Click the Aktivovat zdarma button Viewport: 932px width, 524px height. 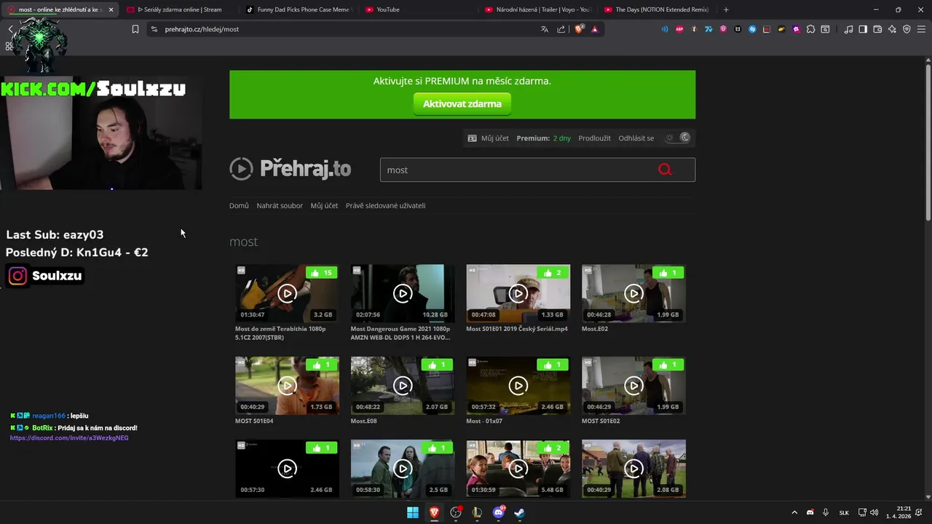462,104
